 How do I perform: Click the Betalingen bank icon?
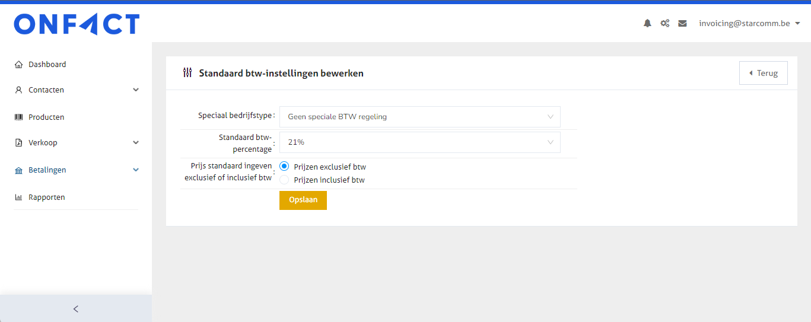(18, 170)
